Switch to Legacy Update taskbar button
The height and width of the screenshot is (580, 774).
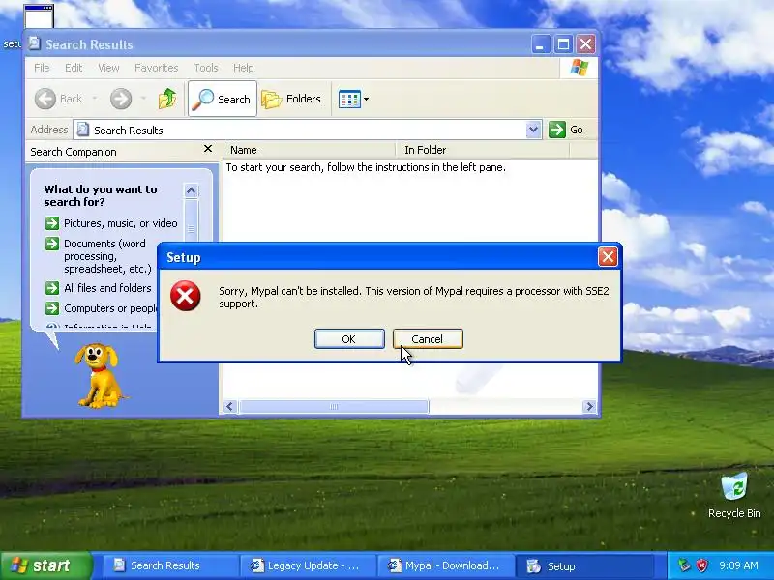(308, 565)
